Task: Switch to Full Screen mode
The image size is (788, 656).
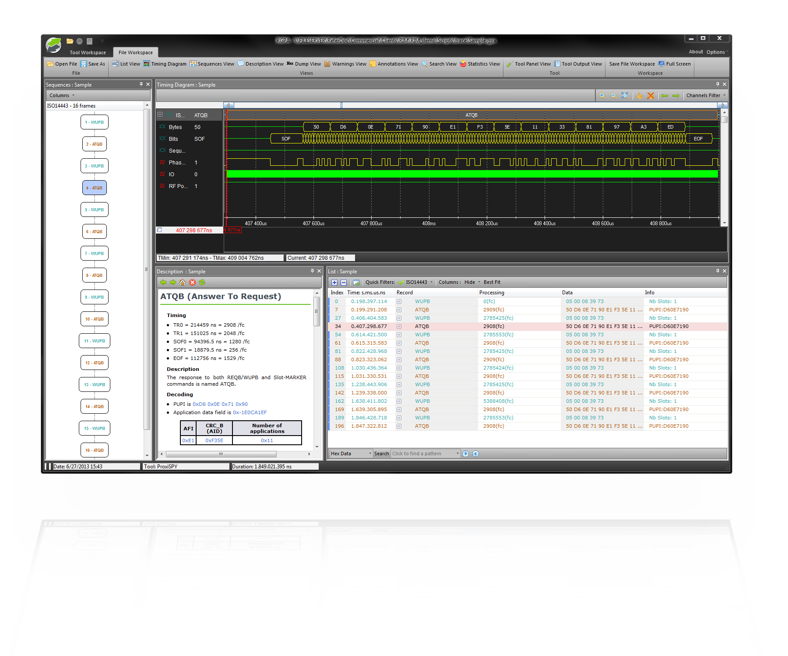Action: 675,64
